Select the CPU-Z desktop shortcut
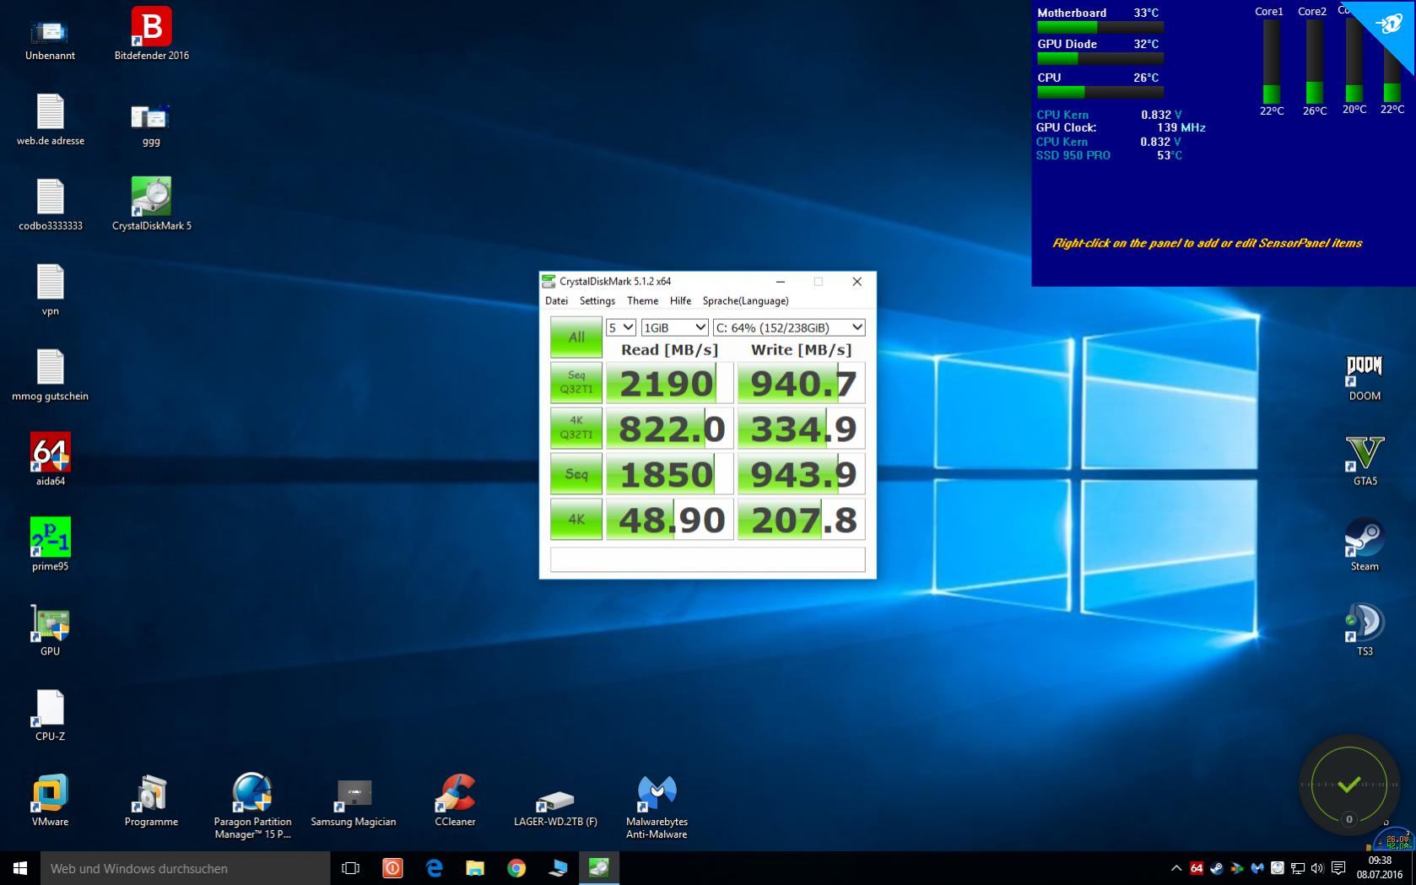 (x=51, y=716)
